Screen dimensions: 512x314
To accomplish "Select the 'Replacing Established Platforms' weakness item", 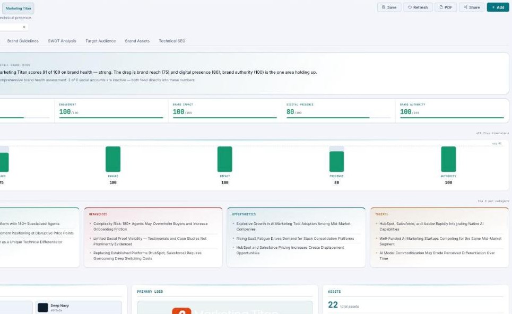I will point(153,256).
